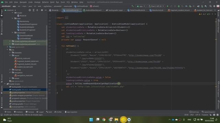220x123 pixels.
Task: Open the Navigate menu
Action: click(x=23, y=2)
